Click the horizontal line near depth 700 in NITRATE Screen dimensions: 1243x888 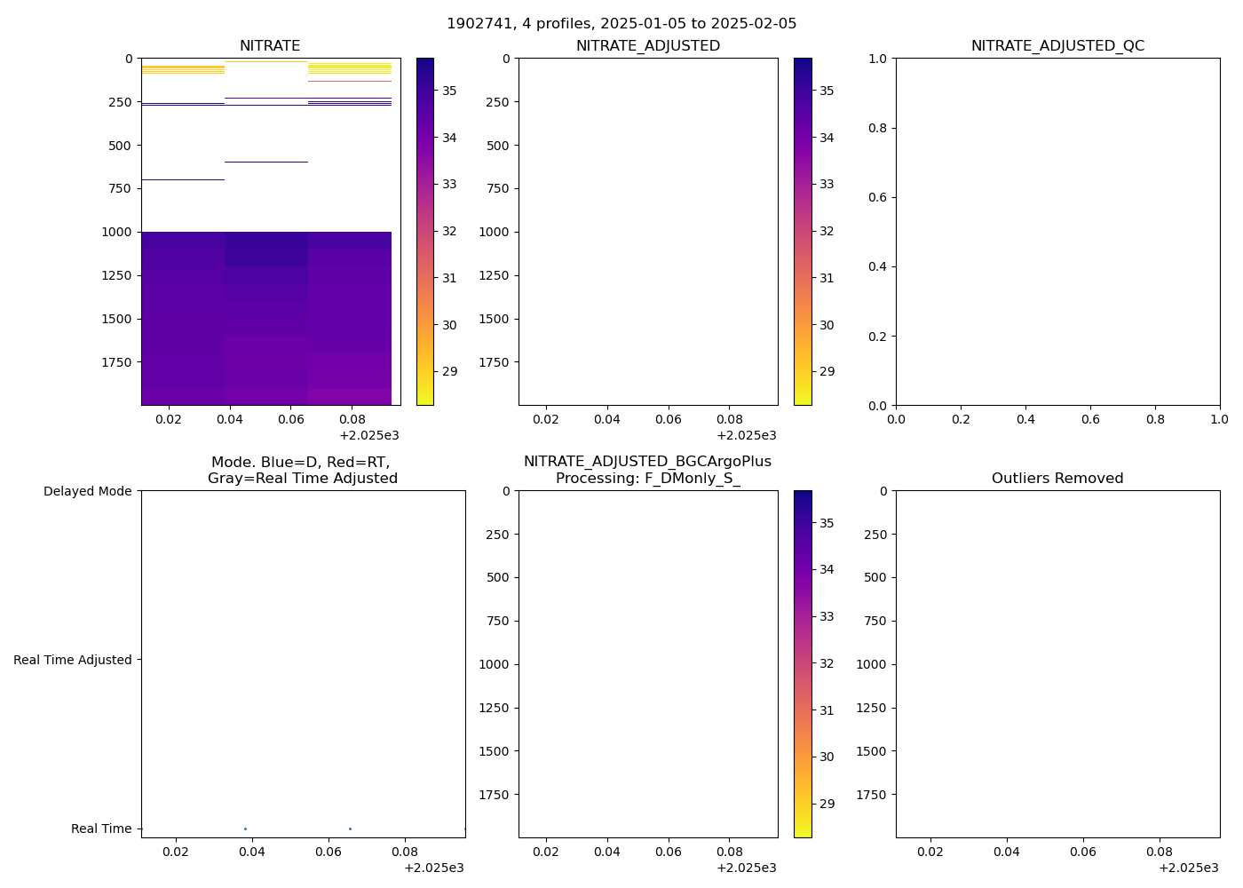[x=182, y=179]
